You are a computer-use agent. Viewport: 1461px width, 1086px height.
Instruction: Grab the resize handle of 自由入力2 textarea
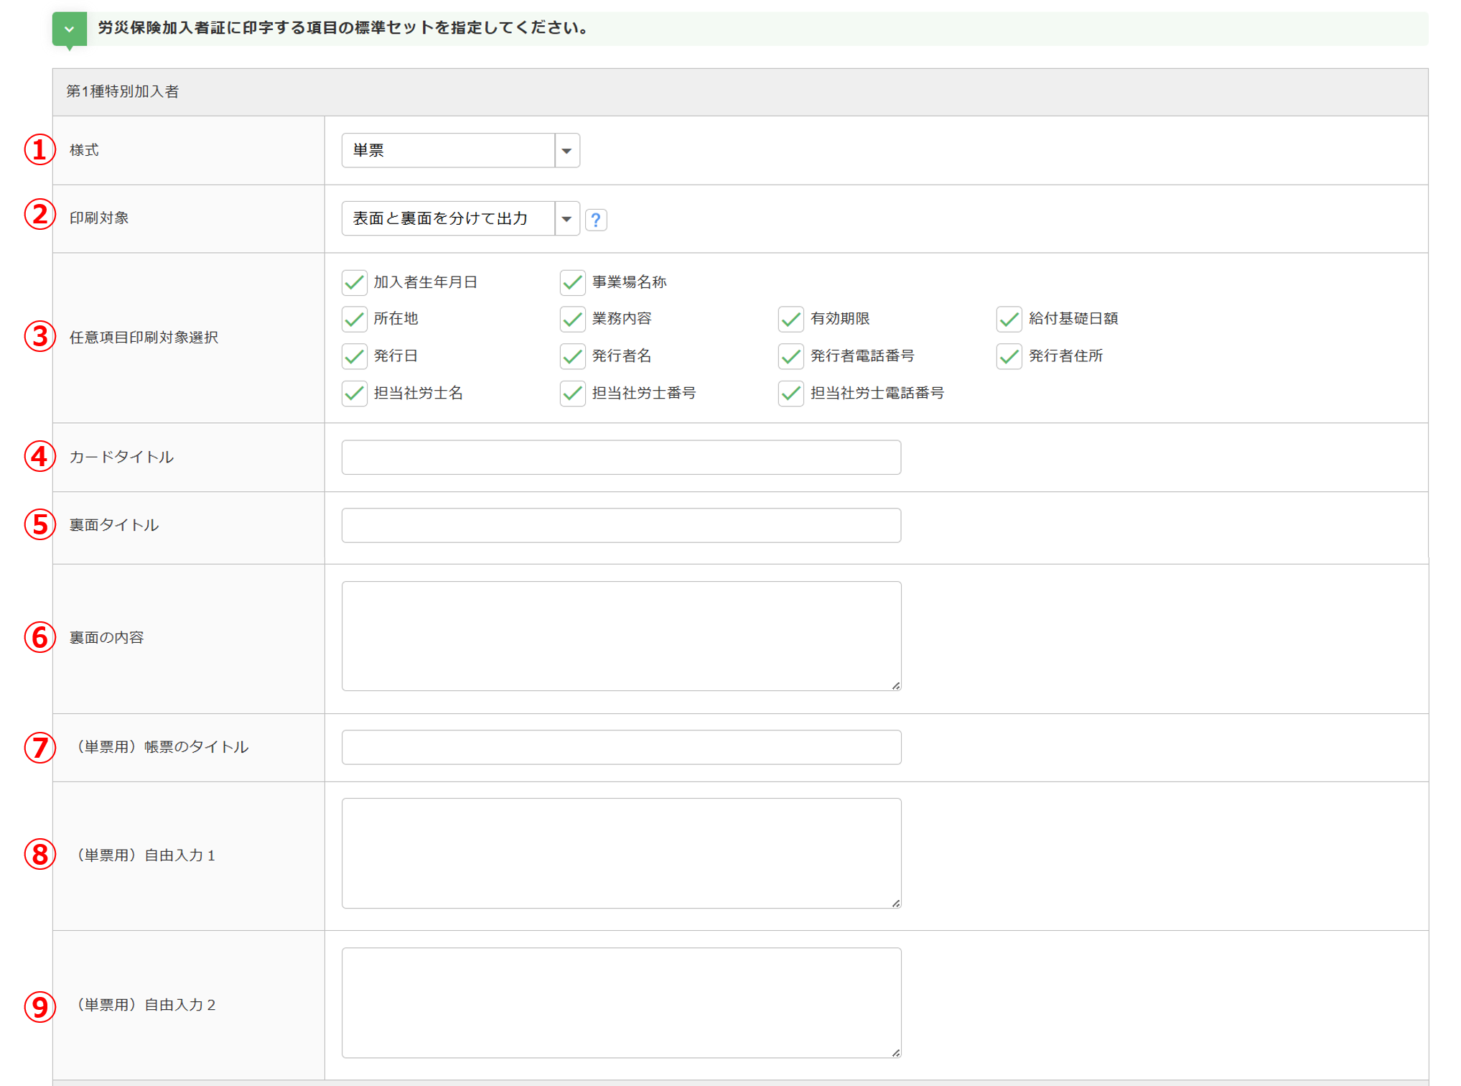(x=896, y=1053)
